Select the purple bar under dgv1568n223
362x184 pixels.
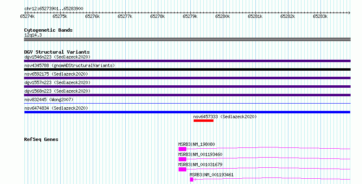[x=187, y=95]
